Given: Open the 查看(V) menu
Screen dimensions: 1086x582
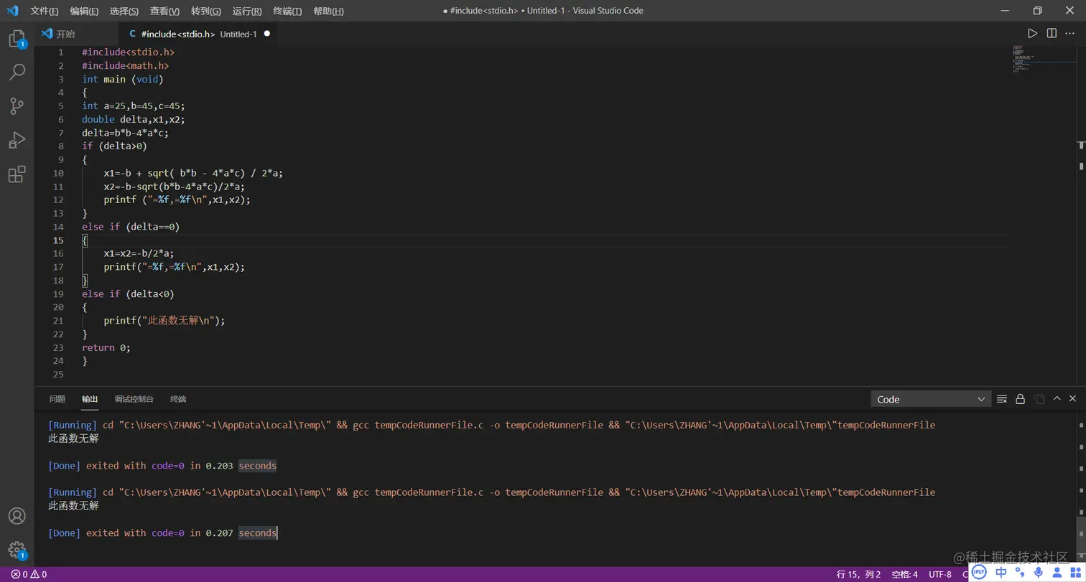Looking at the screenshot, I should (x=165, y=11).
